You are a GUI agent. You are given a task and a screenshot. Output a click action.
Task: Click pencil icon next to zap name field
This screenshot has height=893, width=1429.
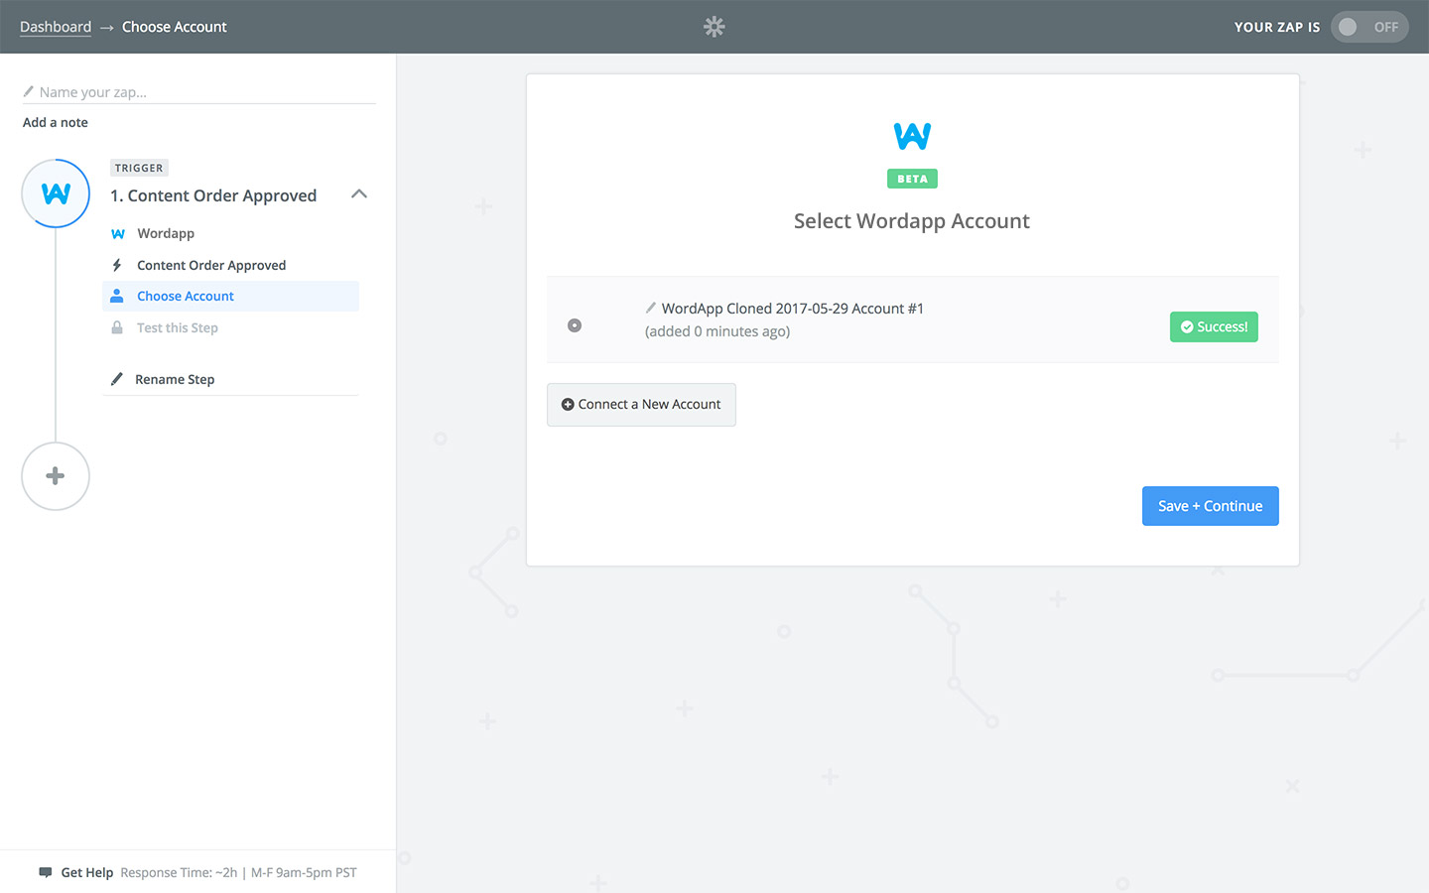coord(29,91)
